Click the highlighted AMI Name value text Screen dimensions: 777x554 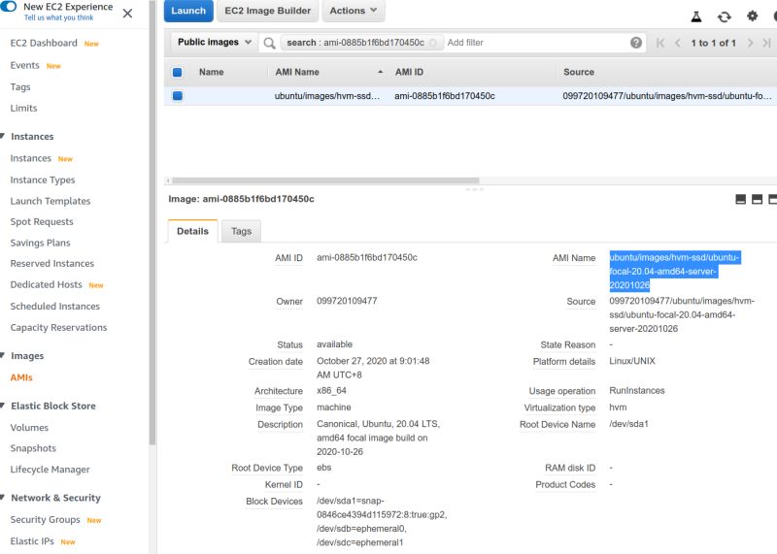click(674, 272)
